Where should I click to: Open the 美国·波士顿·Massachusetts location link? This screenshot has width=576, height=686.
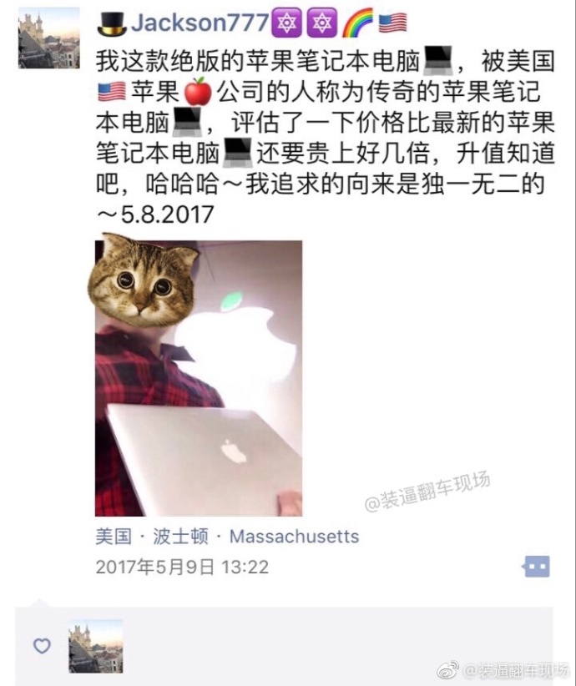coord(227,537)
